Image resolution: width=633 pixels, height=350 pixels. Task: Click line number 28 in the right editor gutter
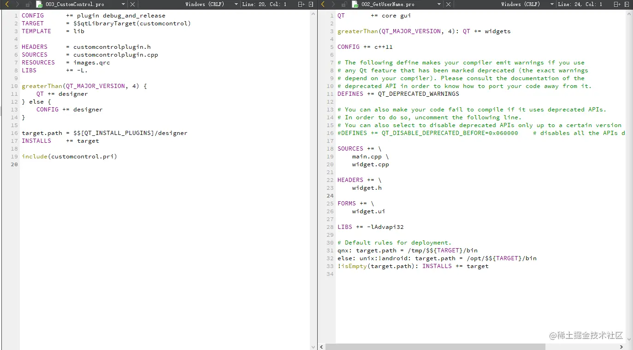click(x=330, y=227)
